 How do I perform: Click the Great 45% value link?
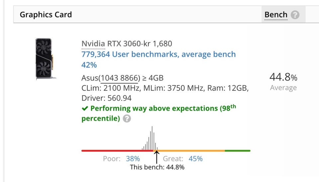195,159
